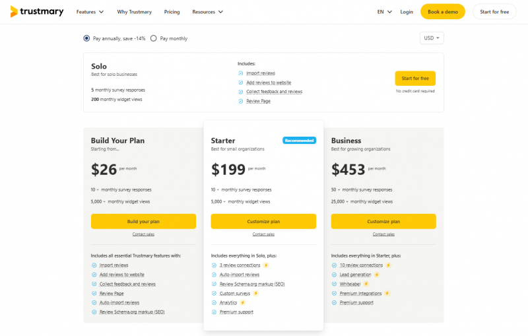Open Starter monthly survey responses dropdown
The height and width of the screenshot is (336, 528).
point(215,190)
